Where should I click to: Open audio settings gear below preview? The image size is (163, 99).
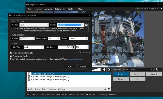pos(109,69)
